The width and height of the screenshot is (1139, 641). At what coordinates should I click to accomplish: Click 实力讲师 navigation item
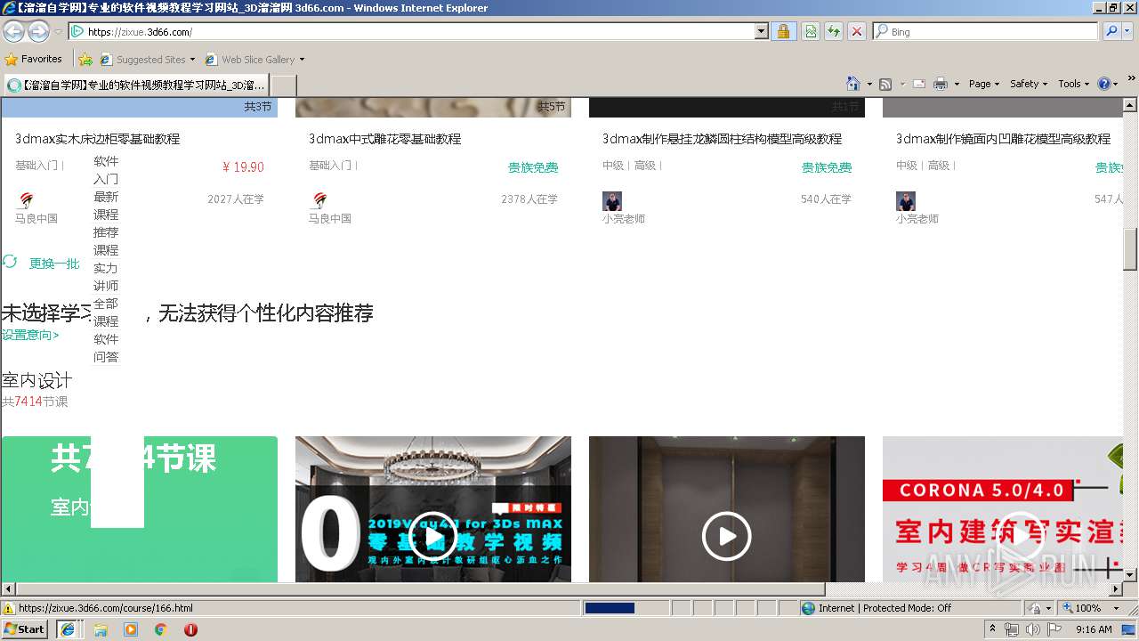106,277
